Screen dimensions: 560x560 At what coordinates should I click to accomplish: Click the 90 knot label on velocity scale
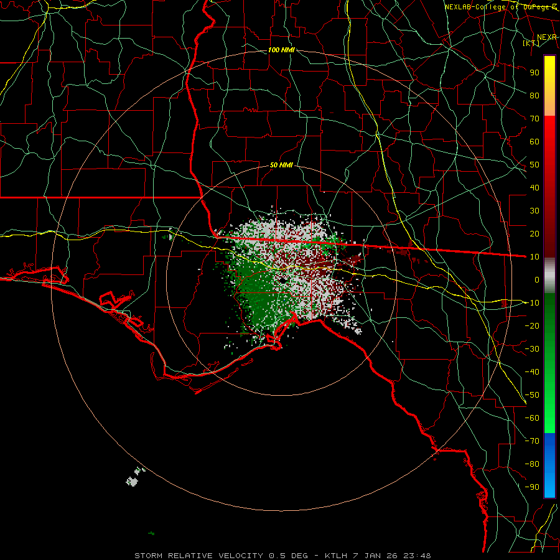click(x=534, y=73)
